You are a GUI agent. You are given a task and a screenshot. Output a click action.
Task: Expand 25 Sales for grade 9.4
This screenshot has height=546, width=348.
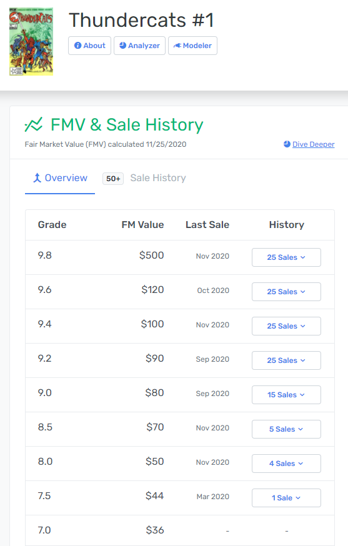click(286, 326)
